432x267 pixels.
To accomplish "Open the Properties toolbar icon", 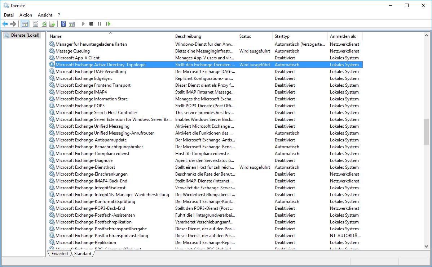I will click(35, 24).
